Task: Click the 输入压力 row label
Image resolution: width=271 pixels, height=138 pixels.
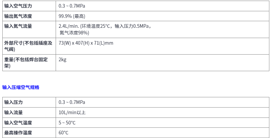Action: 14,102
